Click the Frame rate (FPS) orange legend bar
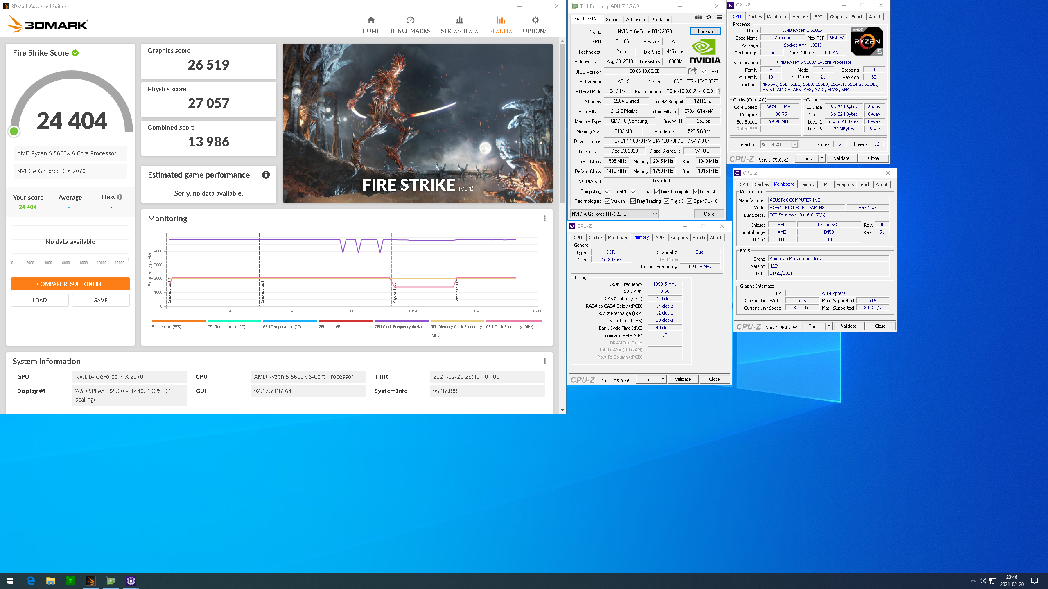This screenshot has width=1048, height=589. [x=178, y=321]
